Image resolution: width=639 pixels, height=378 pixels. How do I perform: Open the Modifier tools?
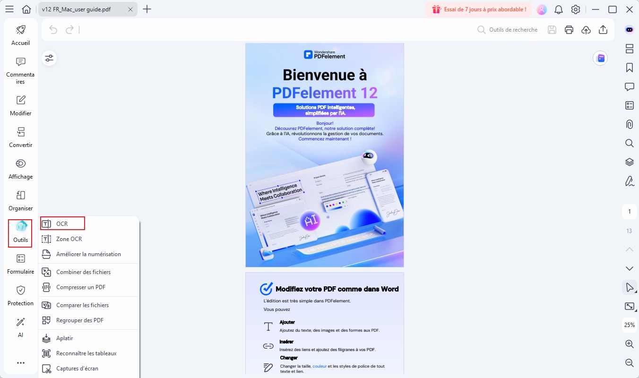20,106
